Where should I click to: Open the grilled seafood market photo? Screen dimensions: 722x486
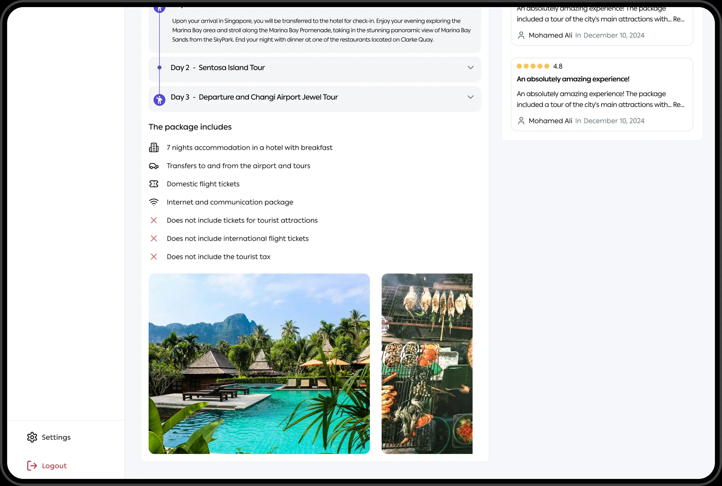point(427,364)
